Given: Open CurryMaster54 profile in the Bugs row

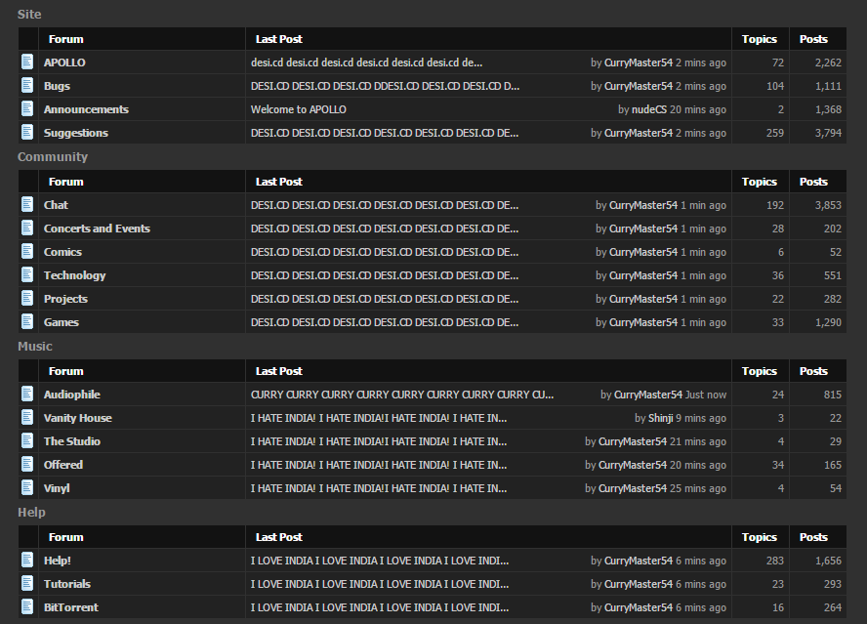Looking at the screenshot, I should coord(639,86).
